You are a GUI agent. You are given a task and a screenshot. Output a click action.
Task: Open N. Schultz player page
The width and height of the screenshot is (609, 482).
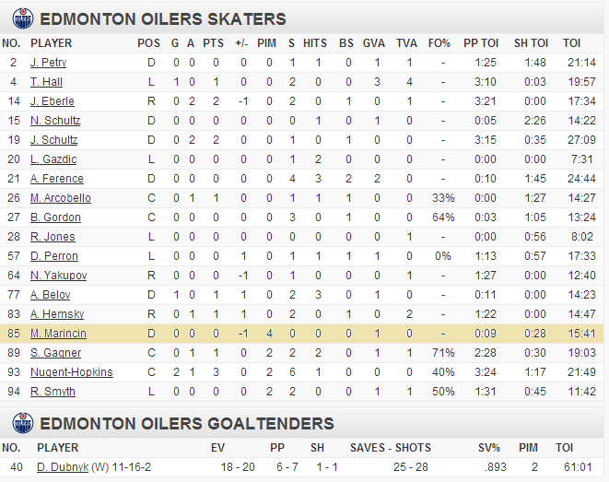point(55,121)
